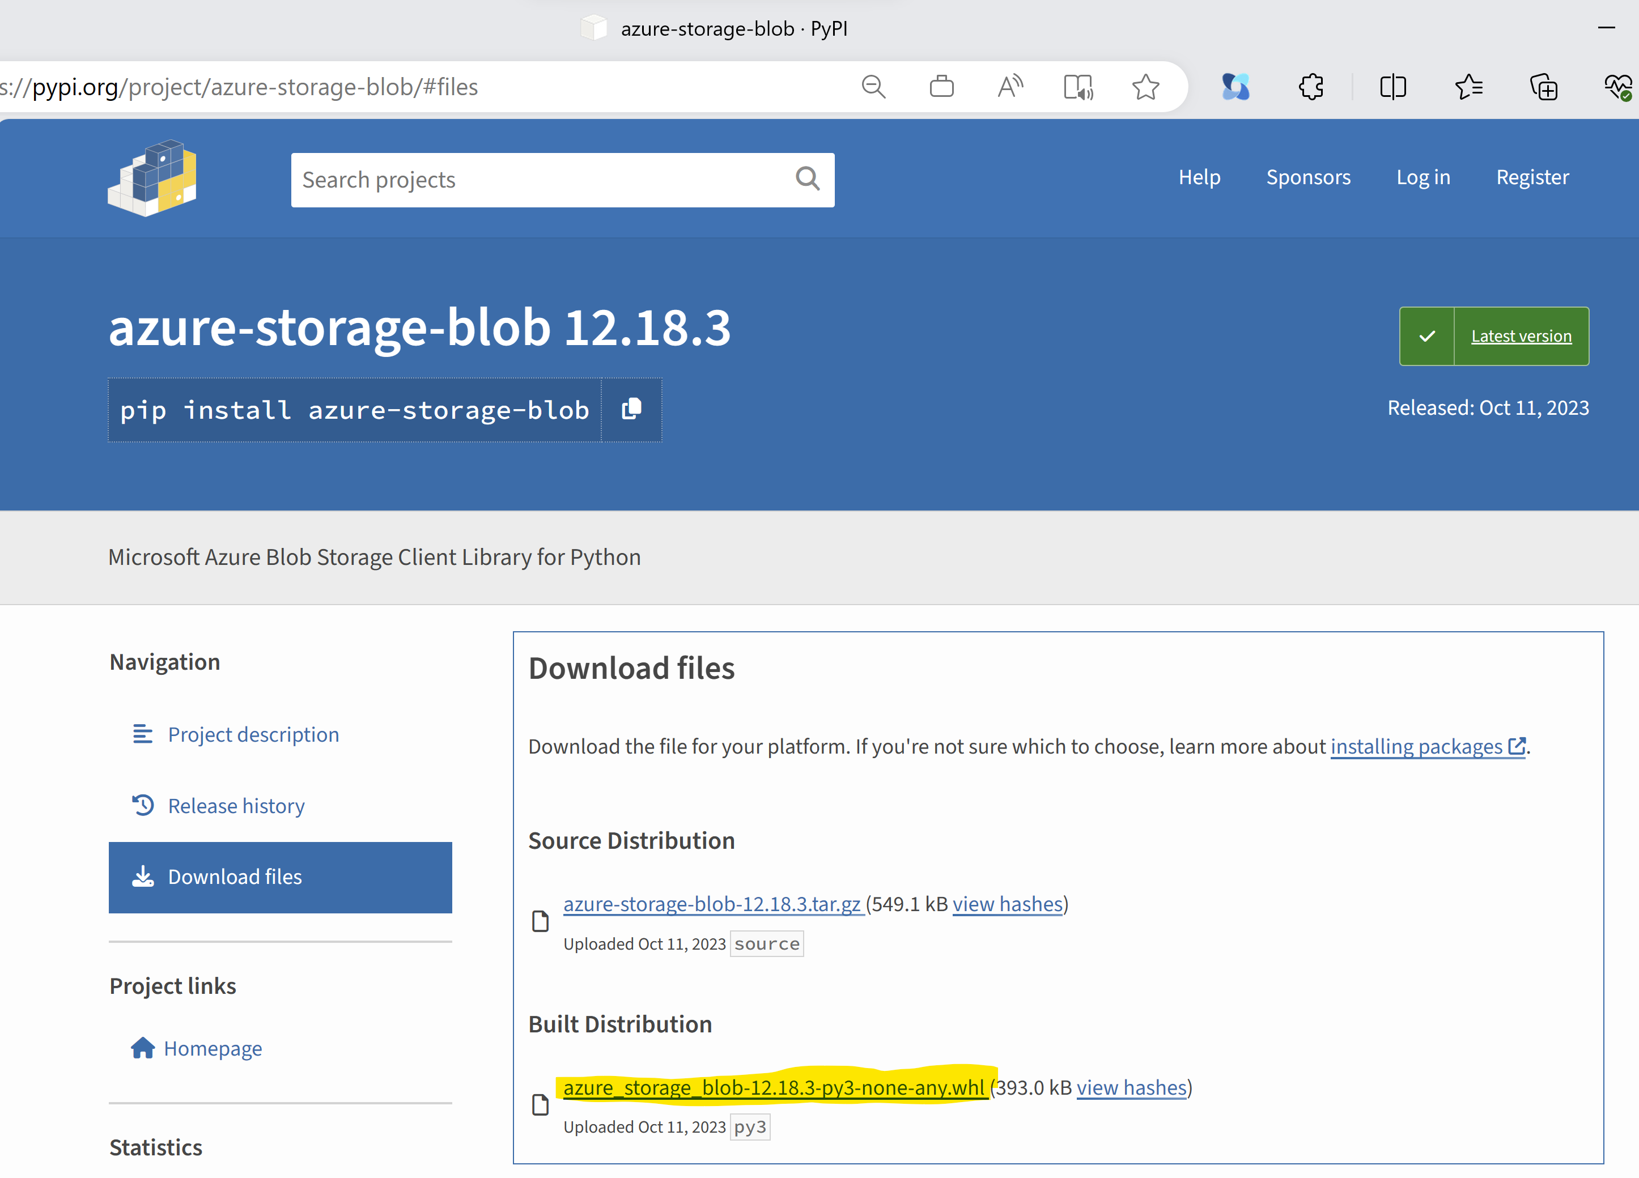
Task: Click the source tag label
Action: click(x=767, y=944)
